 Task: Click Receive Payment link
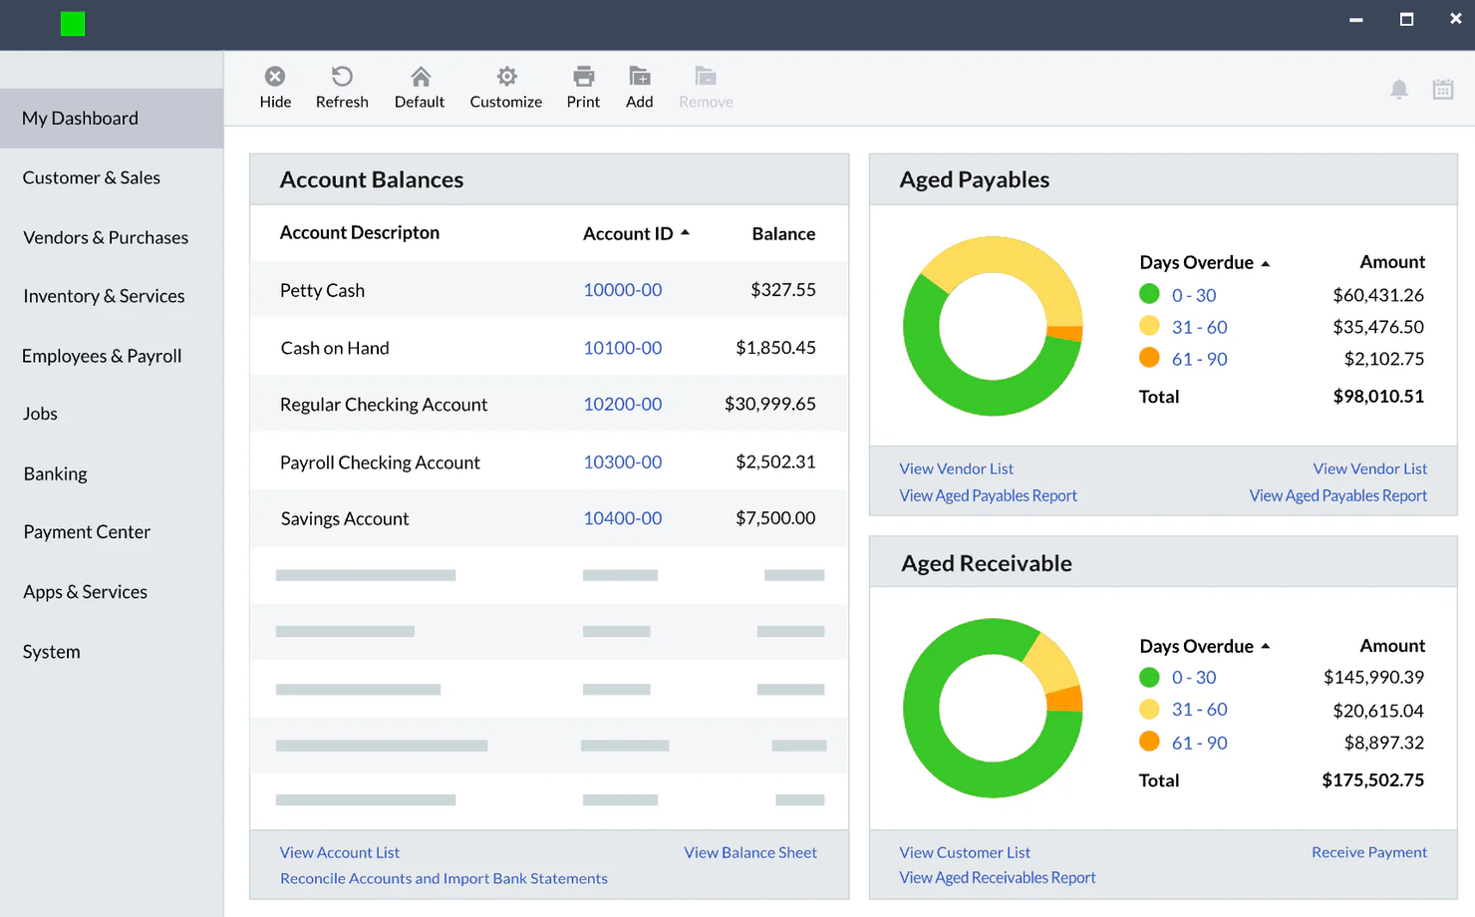(1369, 852)
